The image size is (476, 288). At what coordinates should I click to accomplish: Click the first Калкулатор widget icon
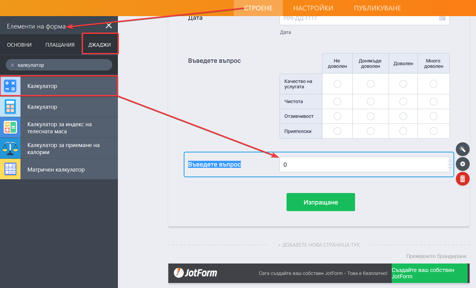[10, 86]
